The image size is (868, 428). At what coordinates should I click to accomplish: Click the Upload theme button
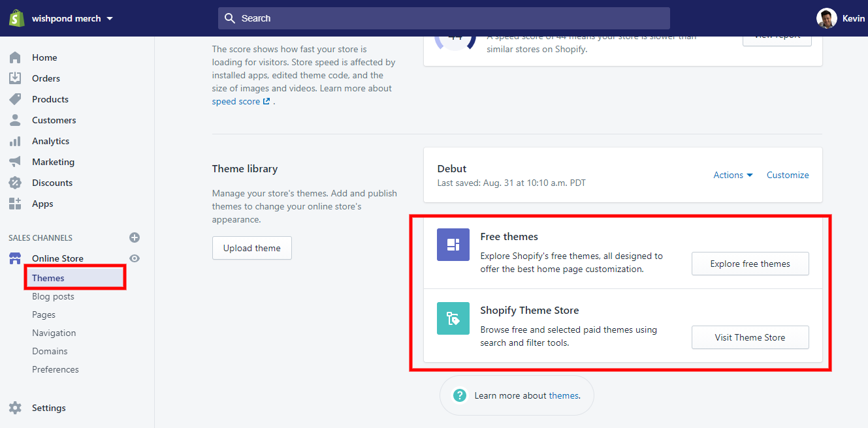pos(252,248)
